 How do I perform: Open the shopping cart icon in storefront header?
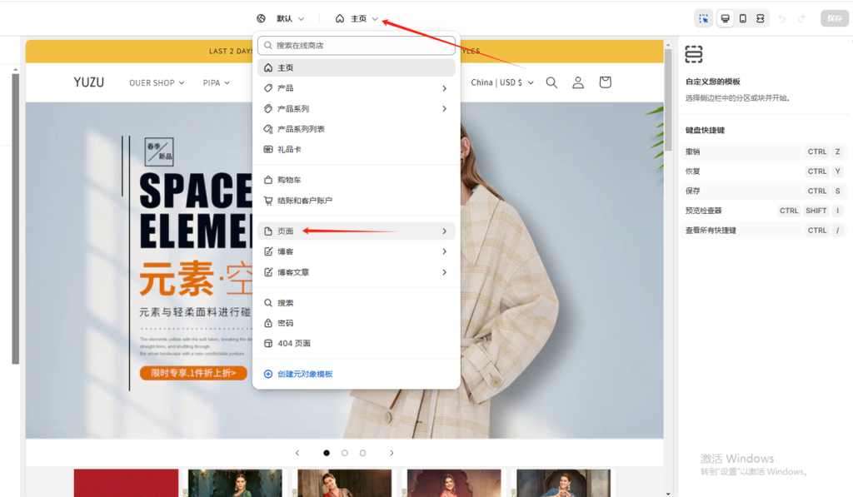click(605, 82)
